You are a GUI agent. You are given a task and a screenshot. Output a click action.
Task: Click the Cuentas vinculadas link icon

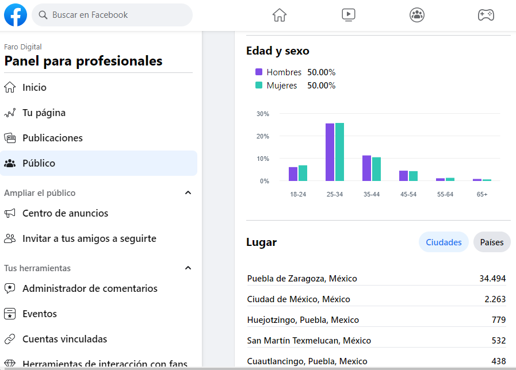click(x=10, y=339)
